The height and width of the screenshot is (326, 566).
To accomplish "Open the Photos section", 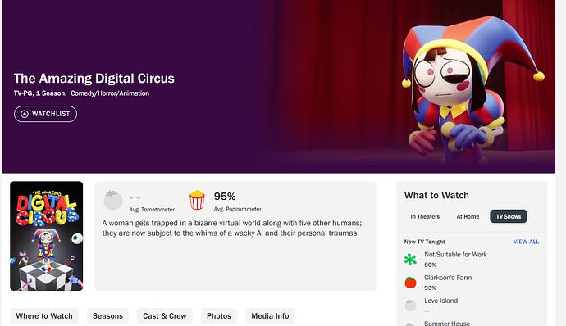I will pyautogui.click(x=219, y=316).
